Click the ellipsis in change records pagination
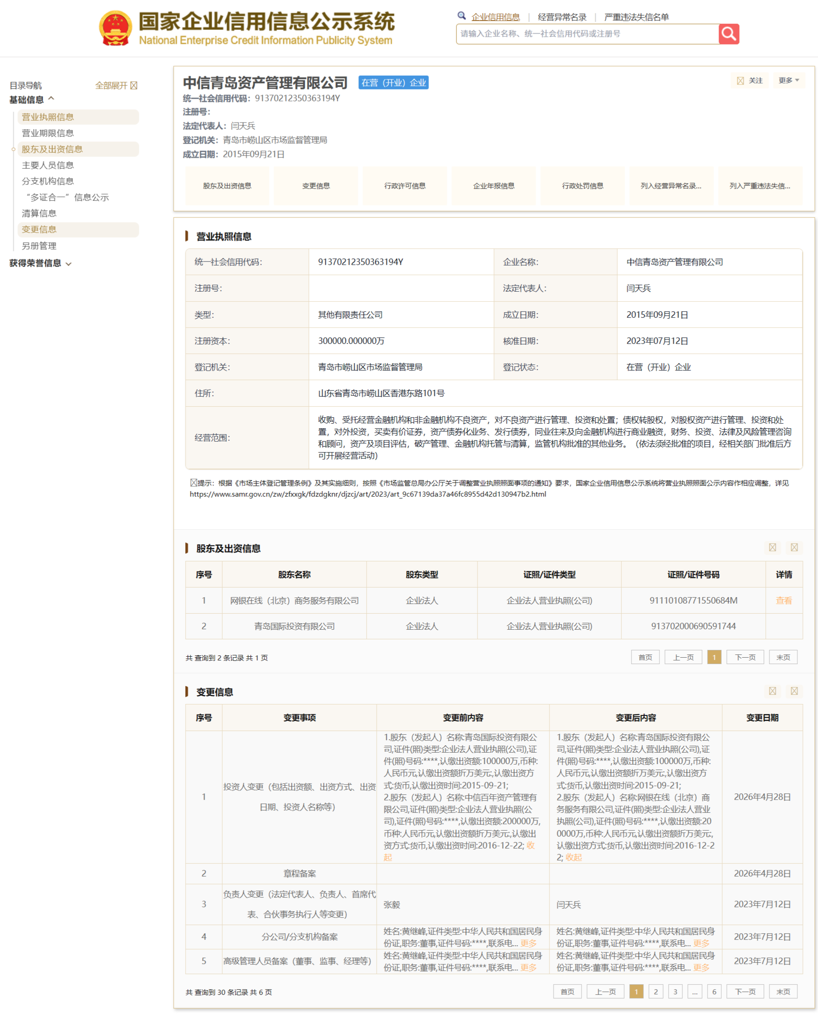The image size is (818, 1025). [x=694, y=992]
